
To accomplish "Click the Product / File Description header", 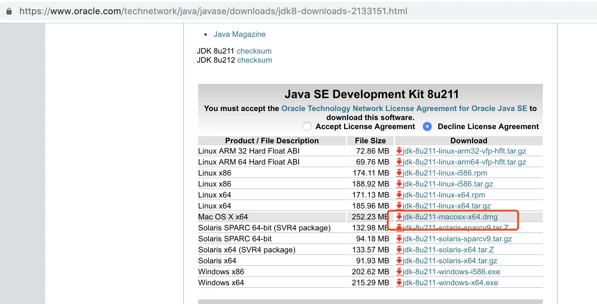I will point(272,141).
